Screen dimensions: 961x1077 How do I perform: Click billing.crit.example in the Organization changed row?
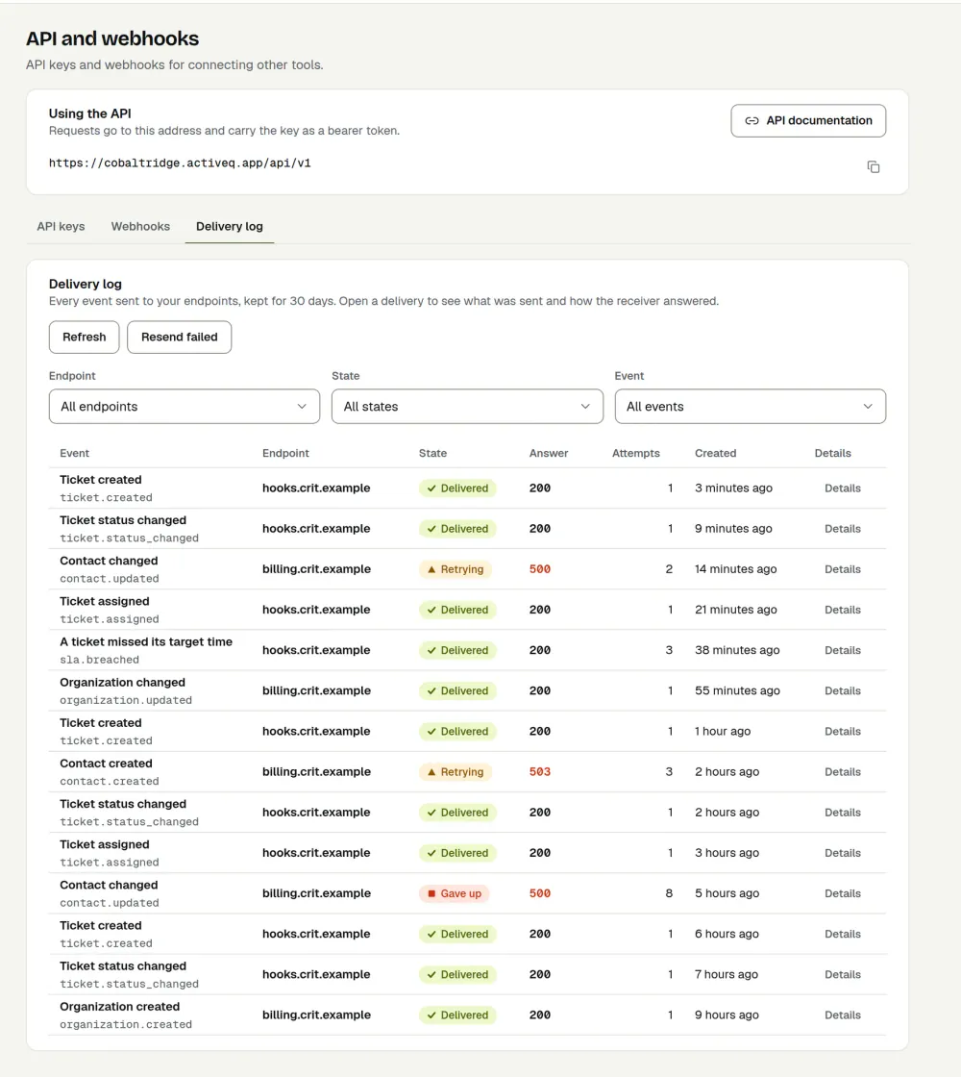[316, 691]
